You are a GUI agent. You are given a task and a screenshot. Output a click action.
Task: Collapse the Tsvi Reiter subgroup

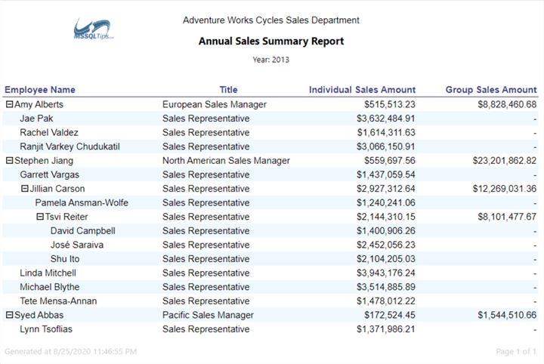[40, 217]
